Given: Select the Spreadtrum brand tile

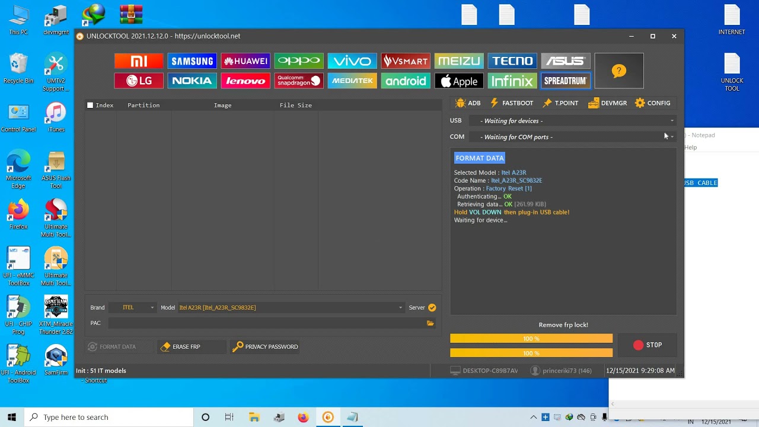Looking at the screenshot, I should [x=566, y=81].
